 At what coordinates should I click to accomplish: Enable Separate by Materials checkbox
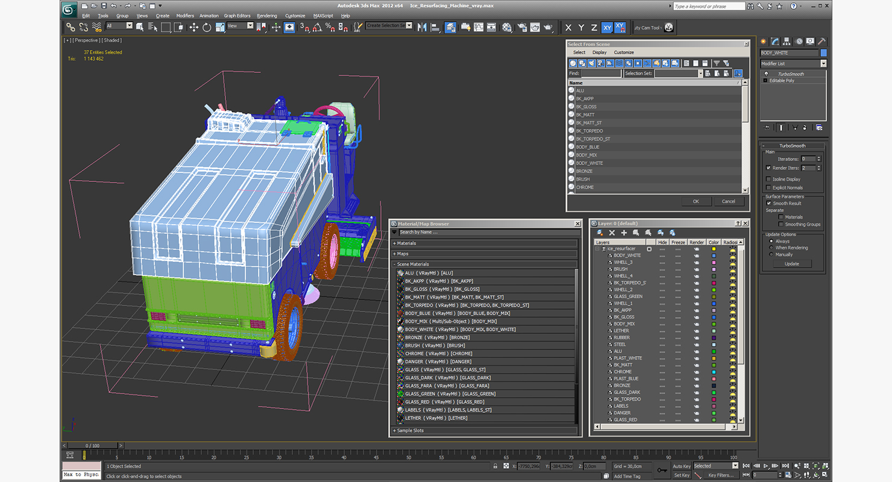[x=781, y=217]
